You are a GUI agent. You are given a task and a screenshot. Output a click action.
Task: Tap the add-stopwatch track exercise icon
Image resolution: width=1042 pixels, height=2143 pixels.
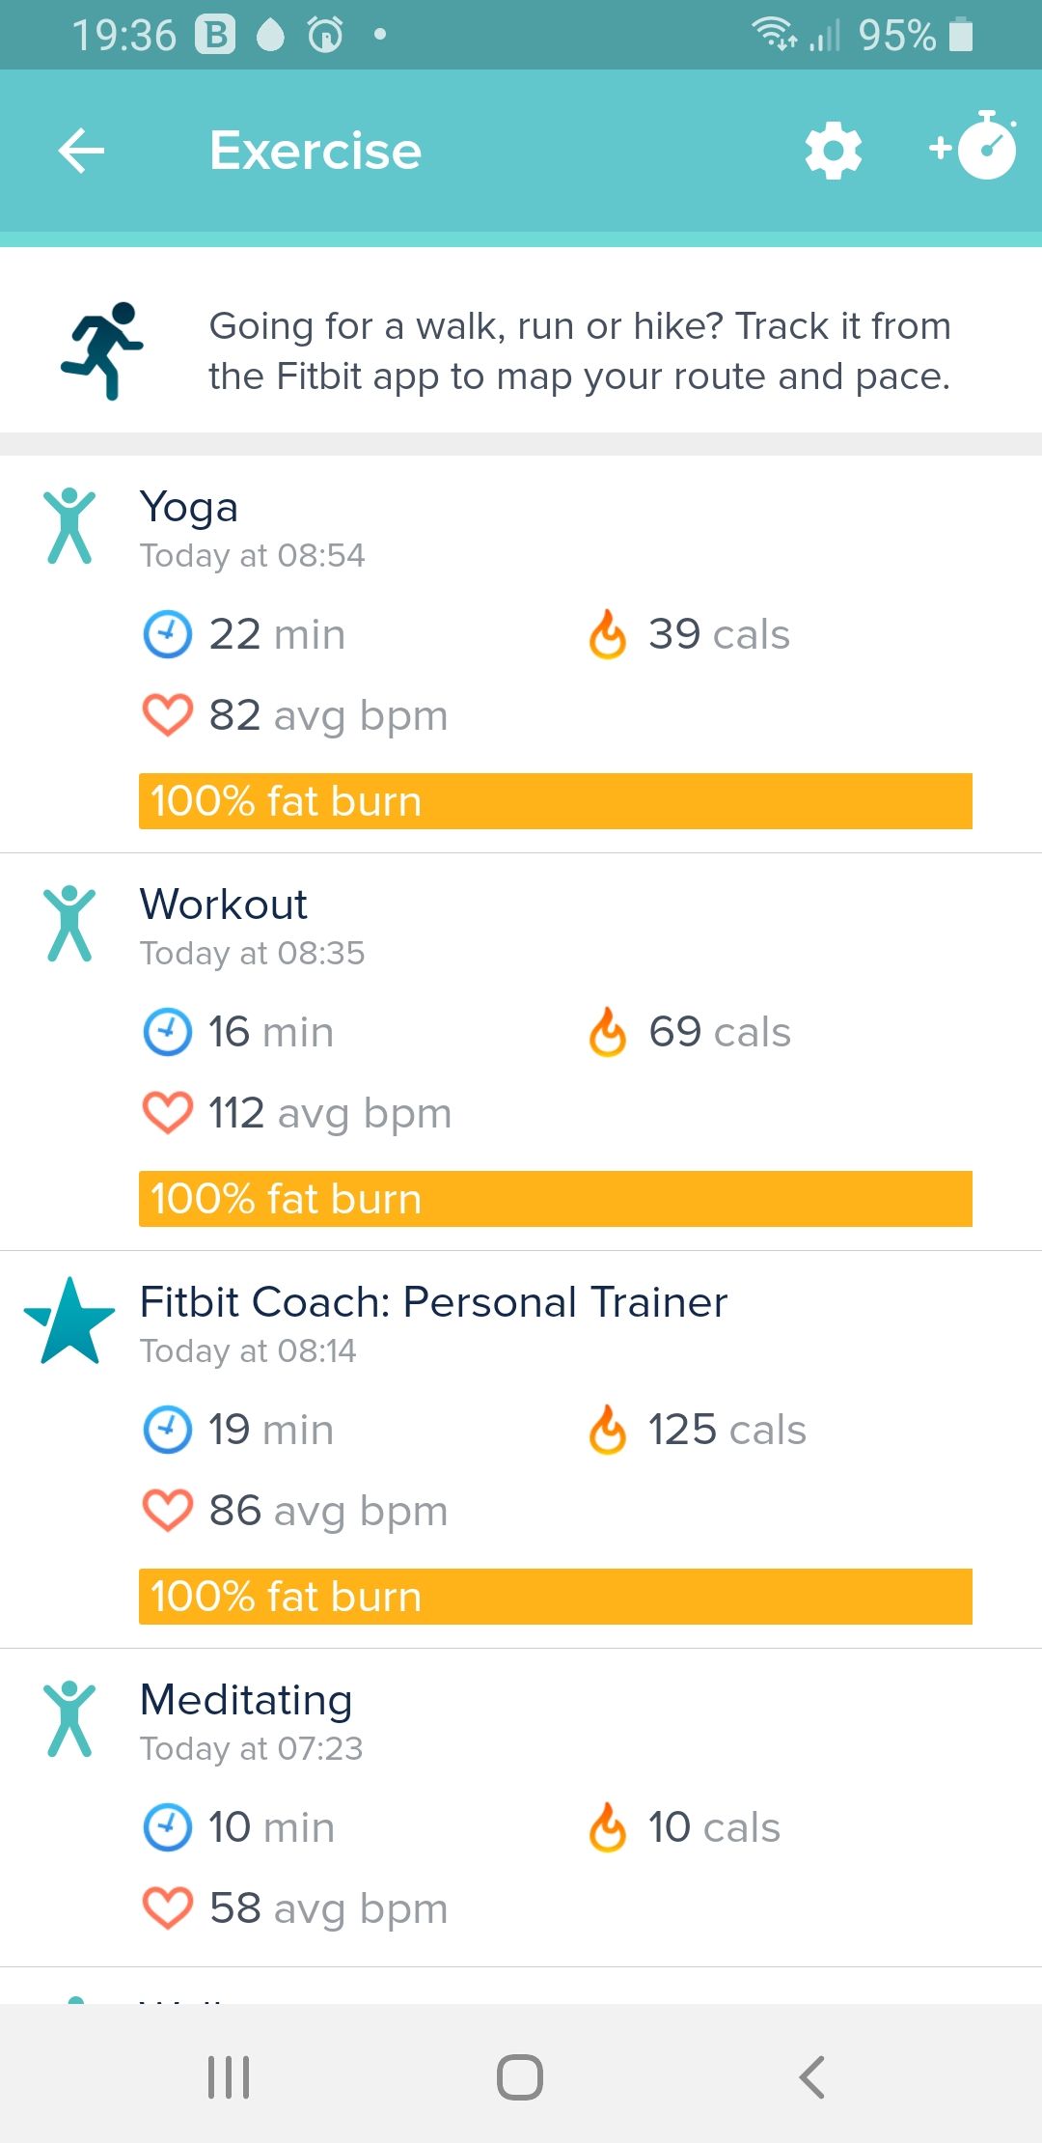(974, 147)
